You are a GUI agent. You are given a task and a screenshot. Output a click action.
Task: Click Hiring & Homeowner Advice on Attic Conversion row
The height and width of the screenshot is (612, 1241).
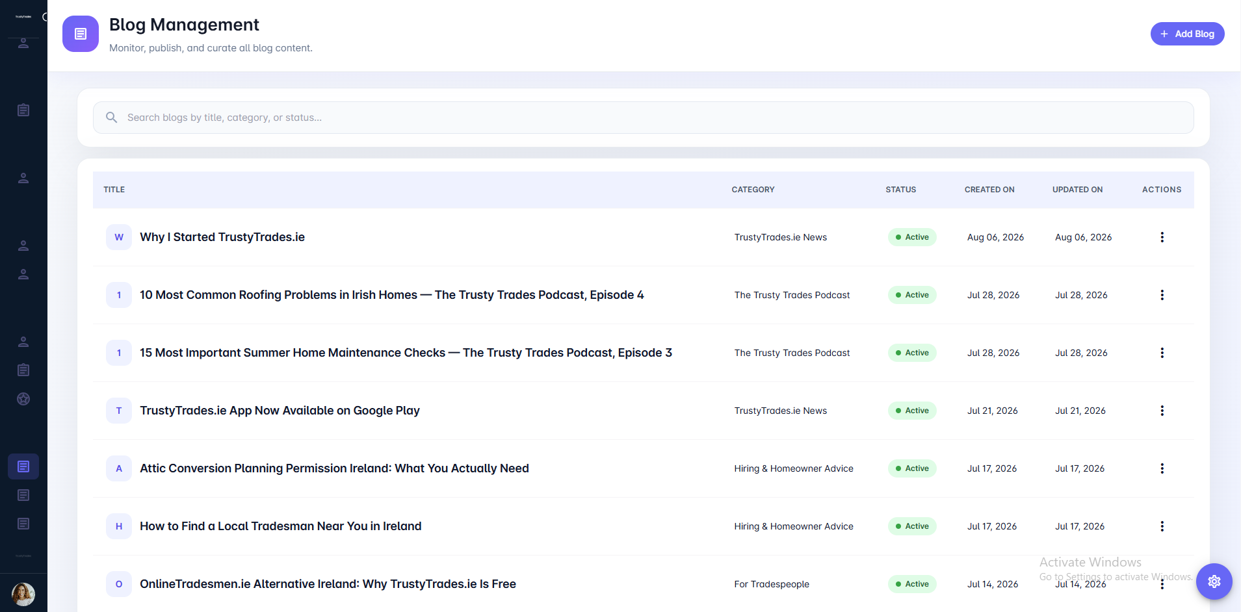[x=794, y=468]
